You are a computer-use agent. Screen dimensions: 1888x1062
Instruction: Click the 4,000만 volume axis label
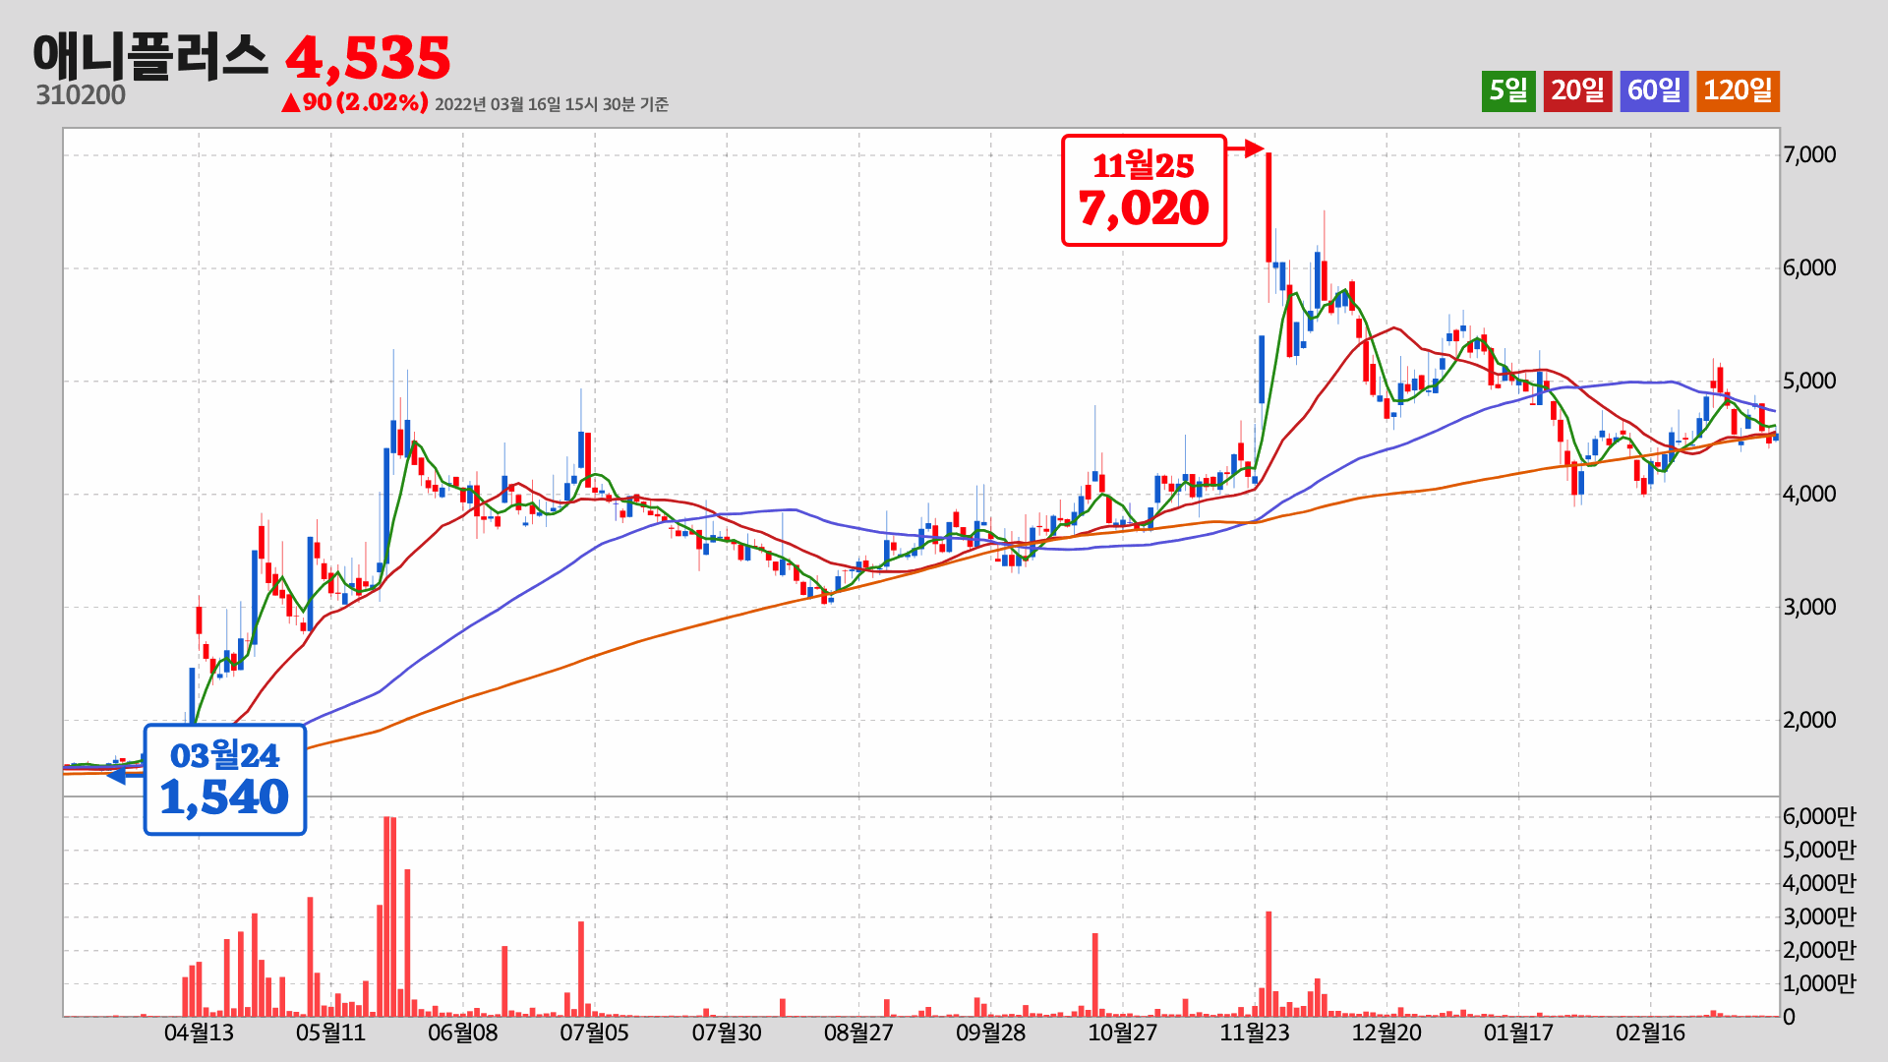[1819, 883]
